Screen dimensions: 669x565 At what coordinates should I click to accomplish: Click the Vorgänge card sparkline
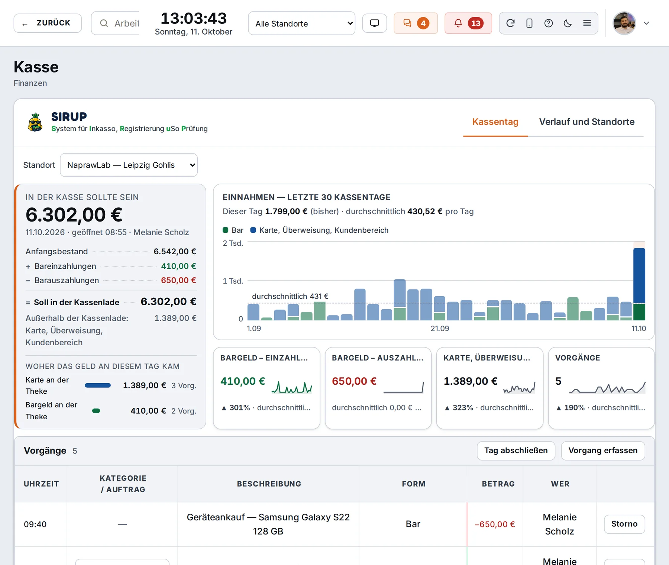click(x=607, y=387)
